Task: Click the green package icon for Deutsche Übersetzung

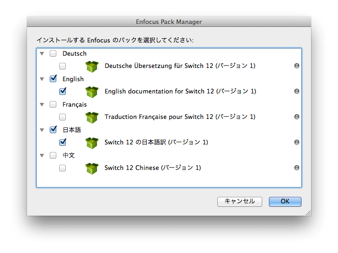Action: click(92, 66)
